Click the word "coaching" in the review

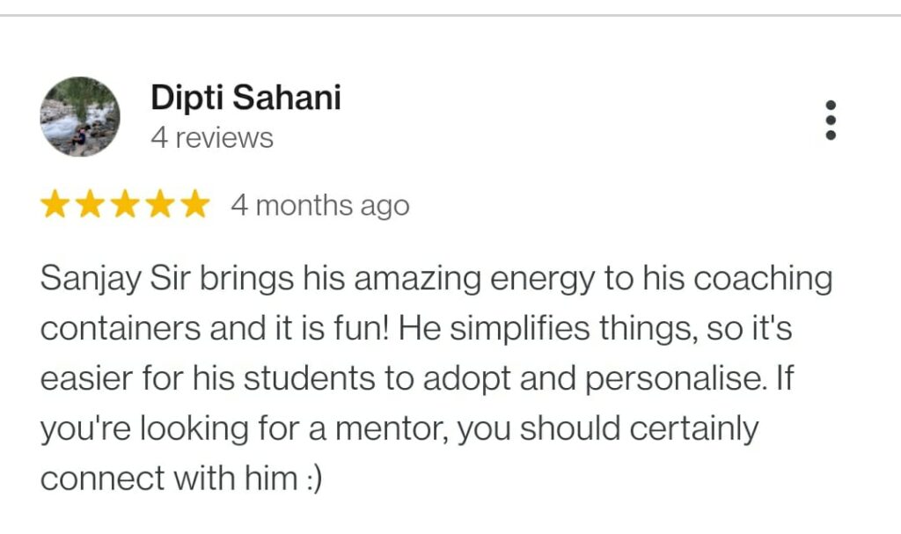click(763, 279)
